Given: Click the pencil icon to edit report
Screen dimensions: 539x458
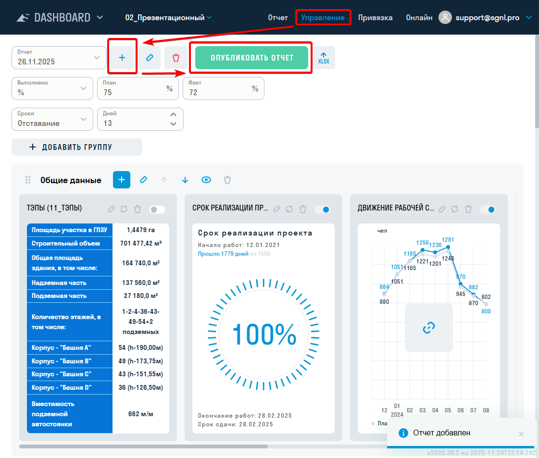Looking at the screenshot, I should click(x=150, y=58).
